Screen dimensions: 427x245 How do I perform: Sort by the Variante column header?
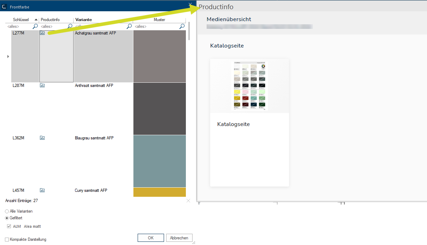[x=83, y=20]
